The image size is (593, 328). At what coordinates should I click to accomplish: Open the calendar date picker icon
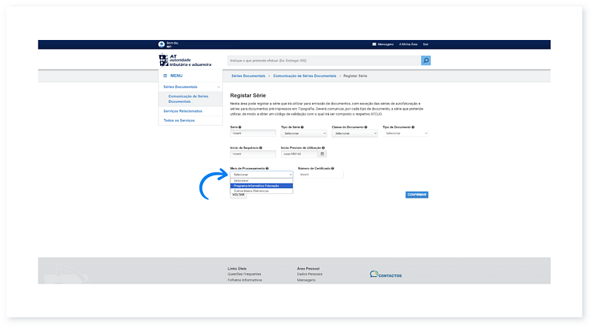[322, 154]
